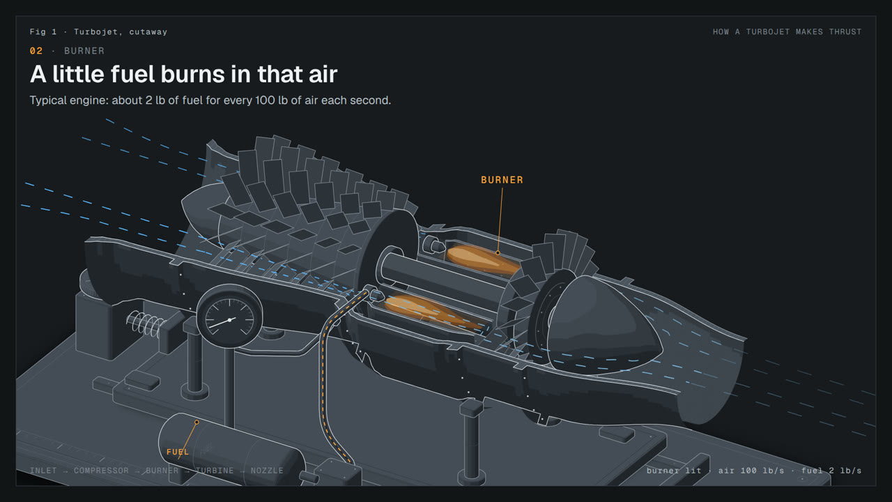
Task: Click the 'Typical engine: about 2 lb' subtitle
Action: [210, 100]
